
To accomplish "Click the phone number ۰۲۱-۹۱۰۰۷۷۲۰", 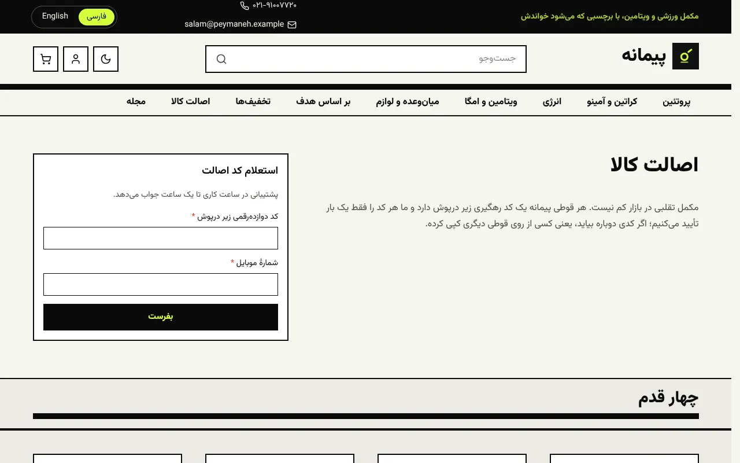I will [x=275, y=5].
